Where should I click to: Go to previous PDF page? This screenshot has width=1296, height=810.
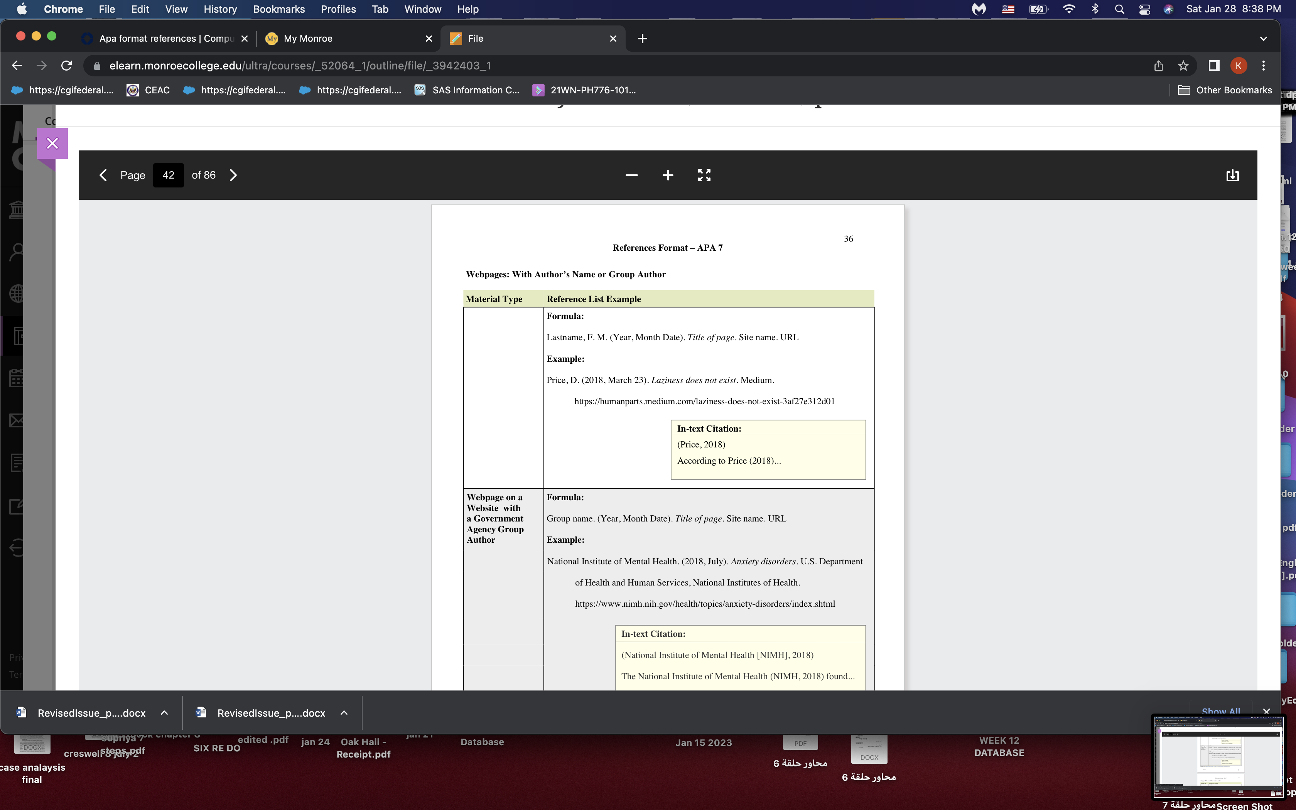(x=103, y=175)
